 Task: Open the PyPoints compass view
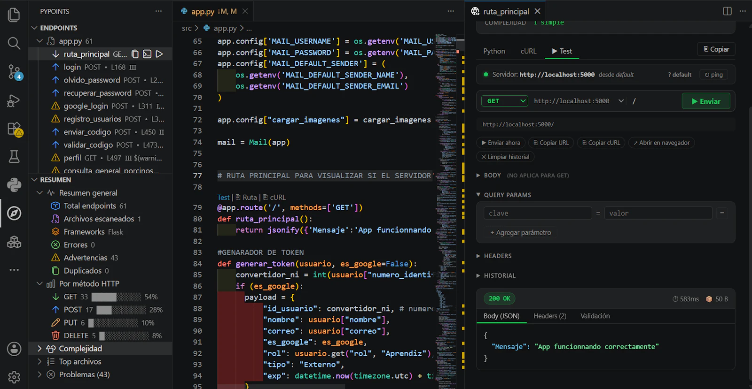pyautogui.click(x=14, y=213)
